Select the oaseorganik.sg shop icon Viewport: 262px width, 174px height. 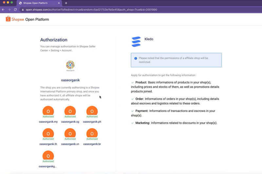click(70, 111)
